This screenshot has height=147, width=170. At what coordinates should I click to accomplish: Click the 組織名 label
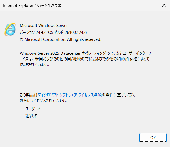click(x=31, y=116)
